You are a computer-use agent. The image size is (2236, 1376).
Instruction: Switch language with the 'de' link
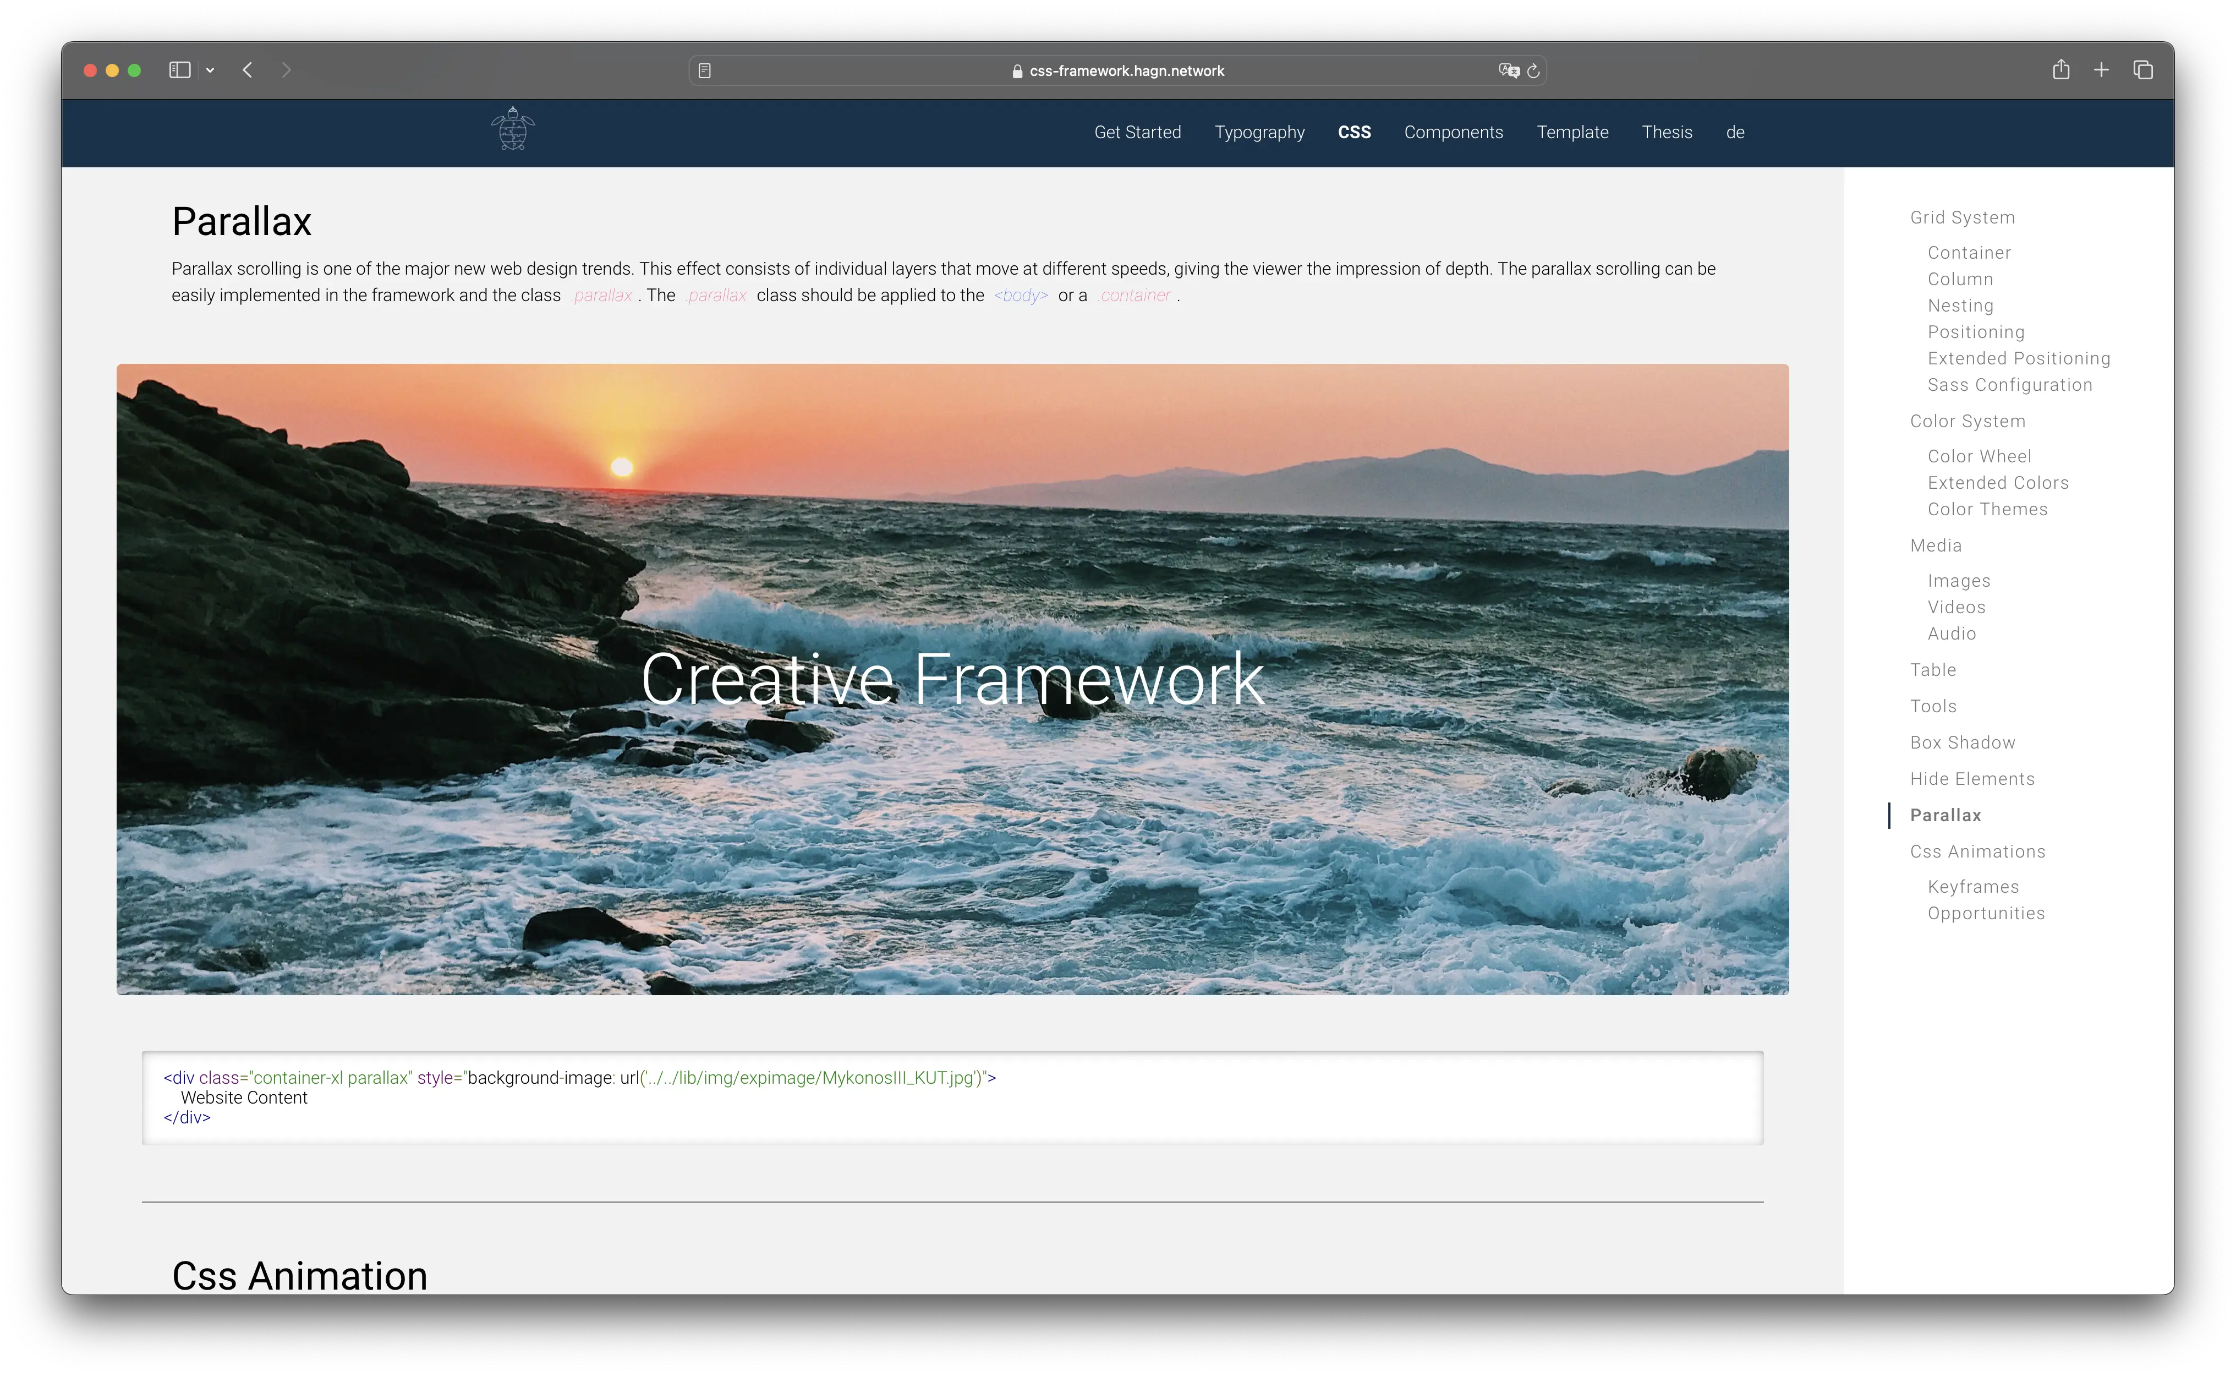tap(1735, 132)
